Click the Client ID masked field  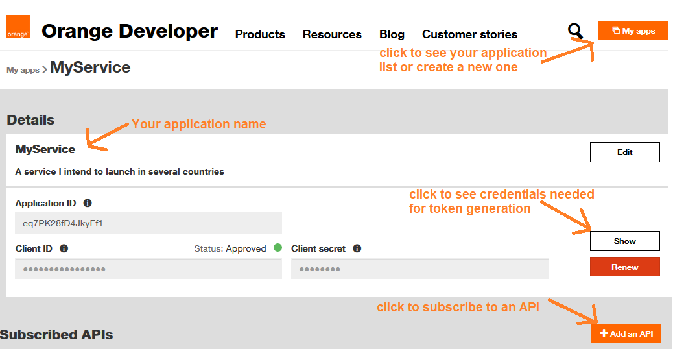click(x=148, y=269)
